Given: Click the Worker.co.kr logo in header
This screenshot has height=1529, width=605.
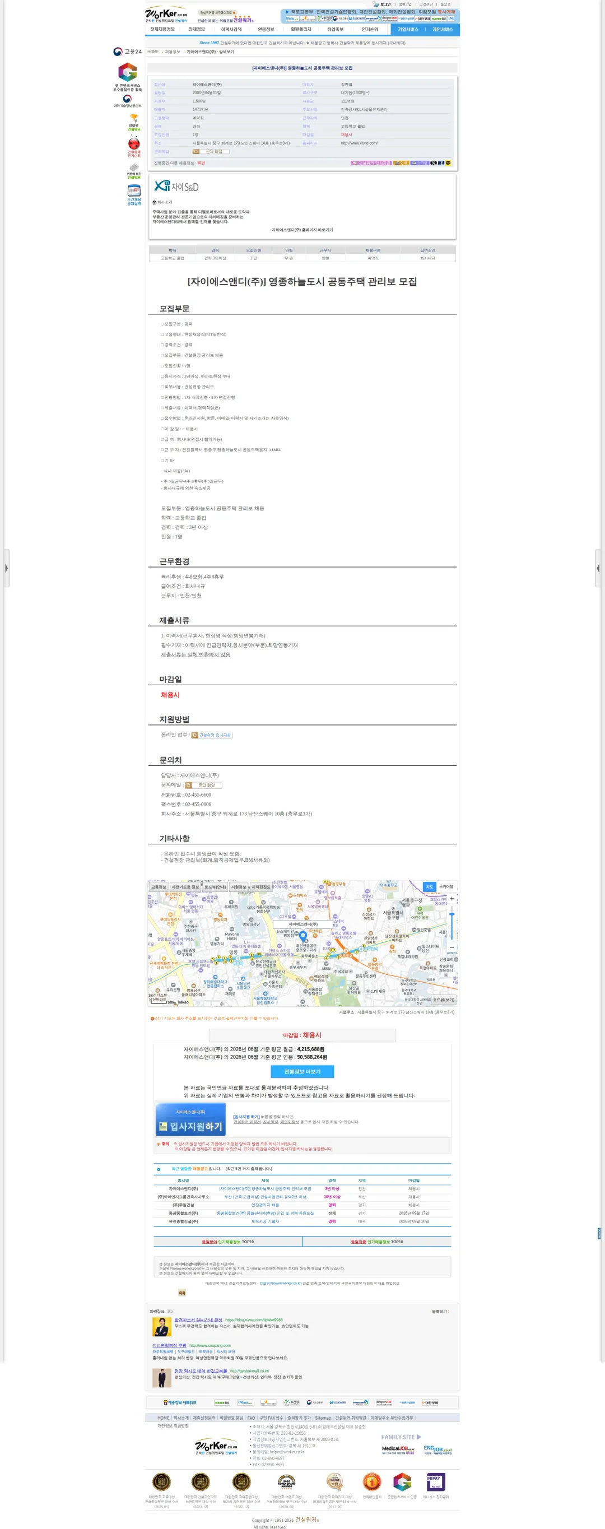Looking at the screenshot, I should 166,14.
